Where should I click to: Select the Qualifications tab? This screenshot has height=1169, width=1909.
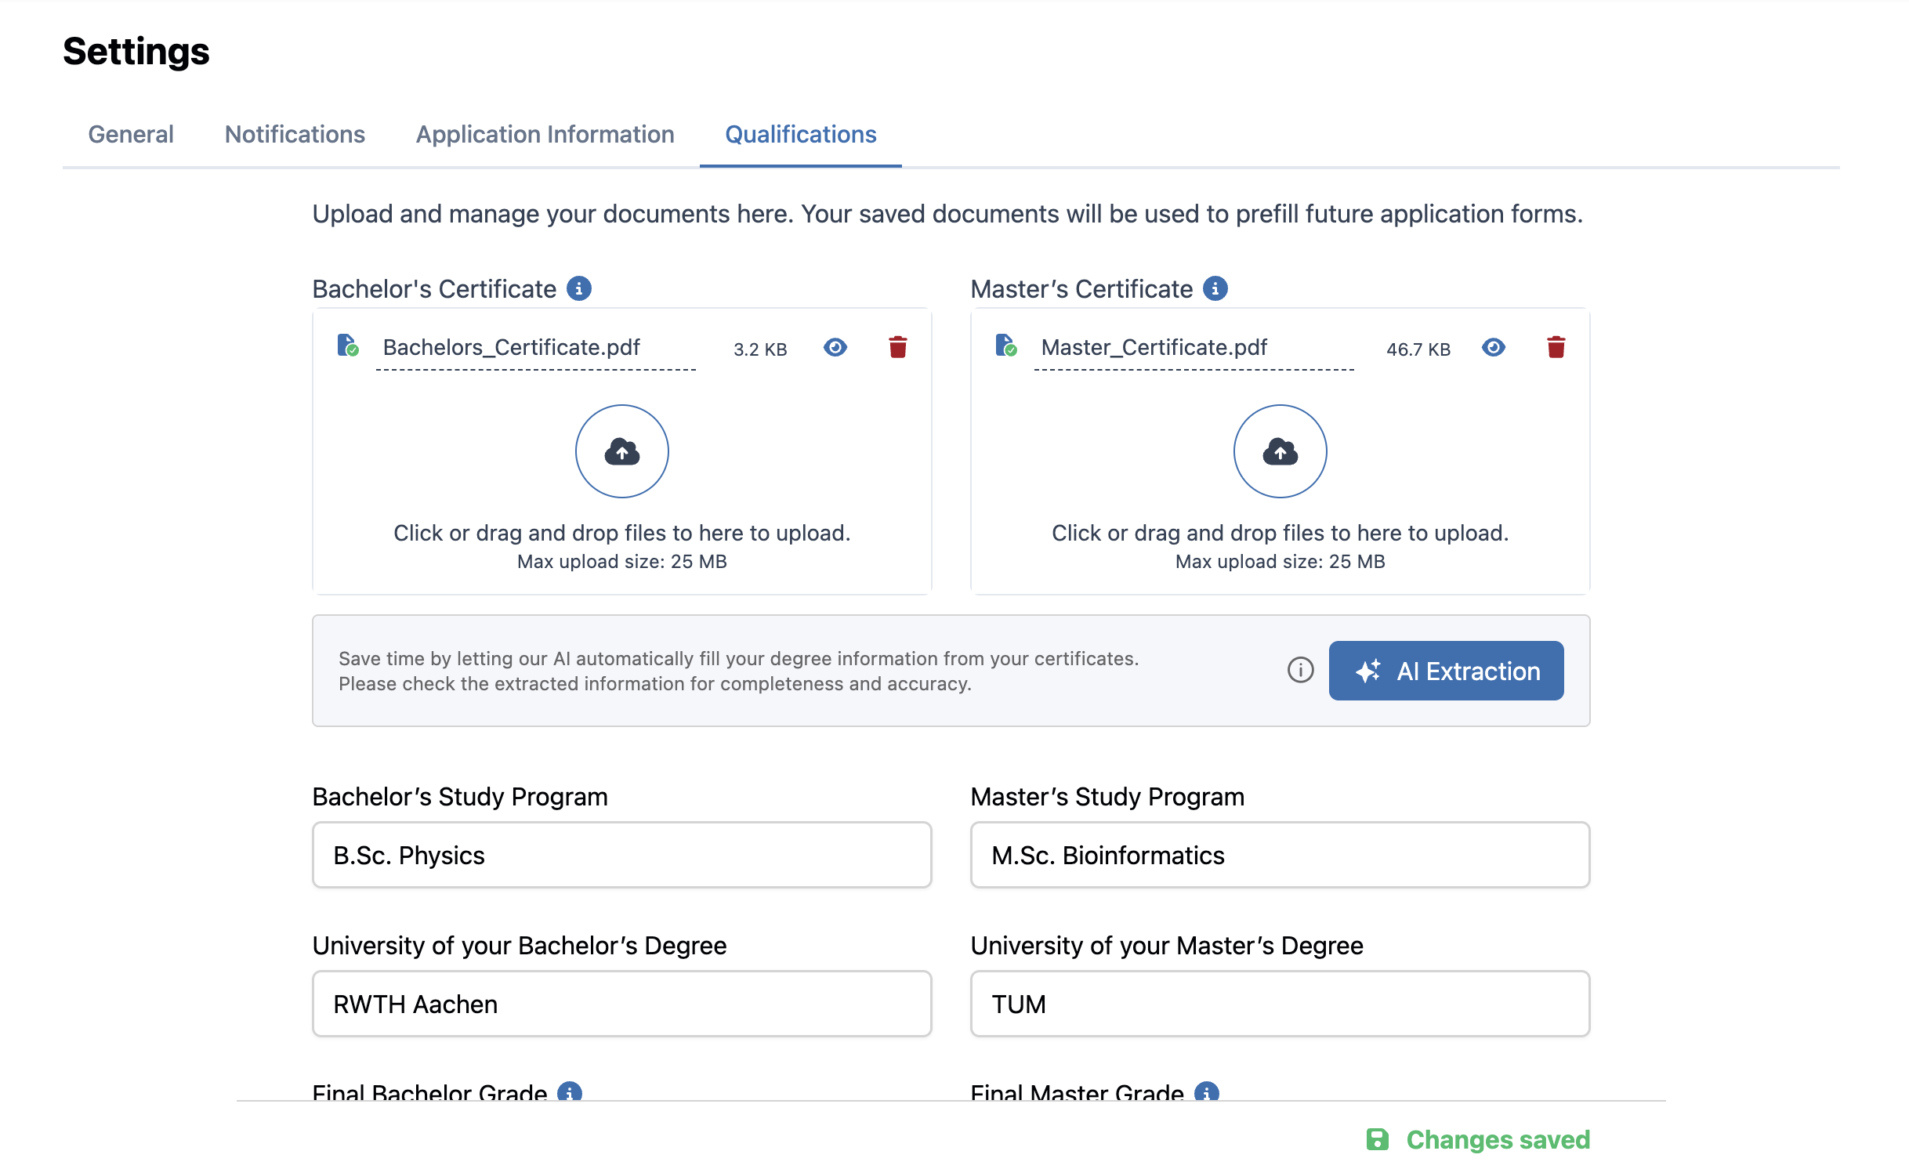coord(800,135)
